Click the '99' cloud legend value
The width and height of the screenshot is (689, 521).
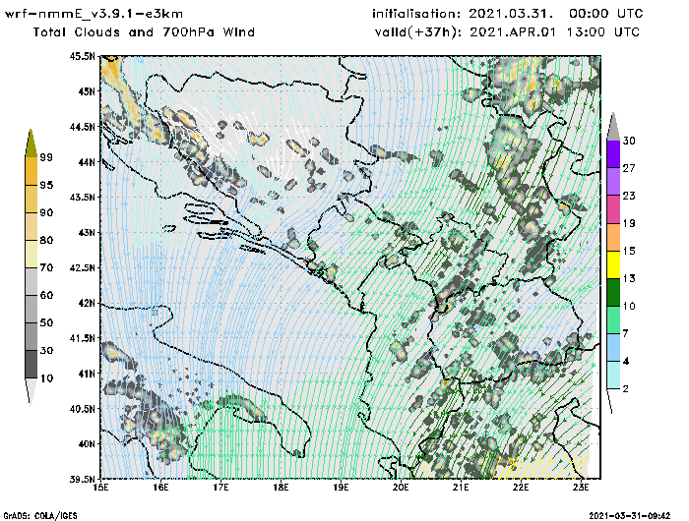click(x=46, y=157)
